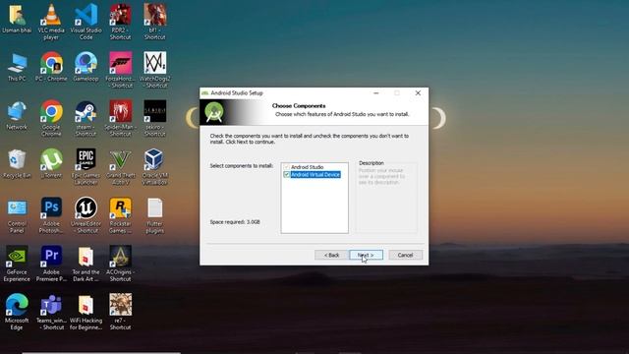The height and width of the screenshot is (354, 629).
Task: Open the Usman bhai folder icon
Action: point(17,15)
